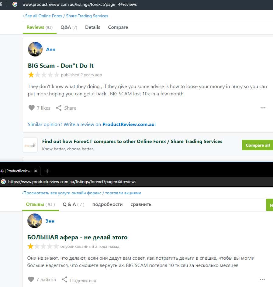Screen dimensions: 273x287
Task: Open 'БОЛЬШАЯ афера - не делай этого' title
Action: [x=77, y=237]
